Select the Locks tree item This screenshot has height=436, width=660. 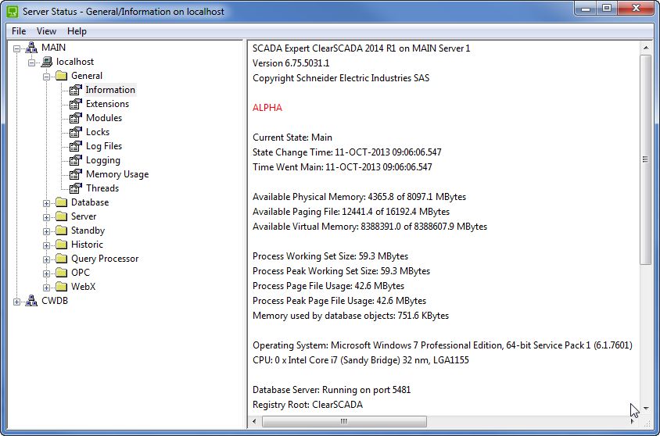[98, 132]
